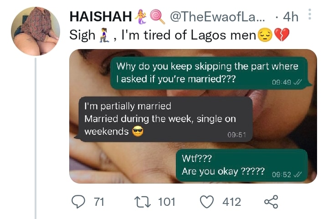
Task: Click the reply speech bubble icon
Action: click(80, 202)
